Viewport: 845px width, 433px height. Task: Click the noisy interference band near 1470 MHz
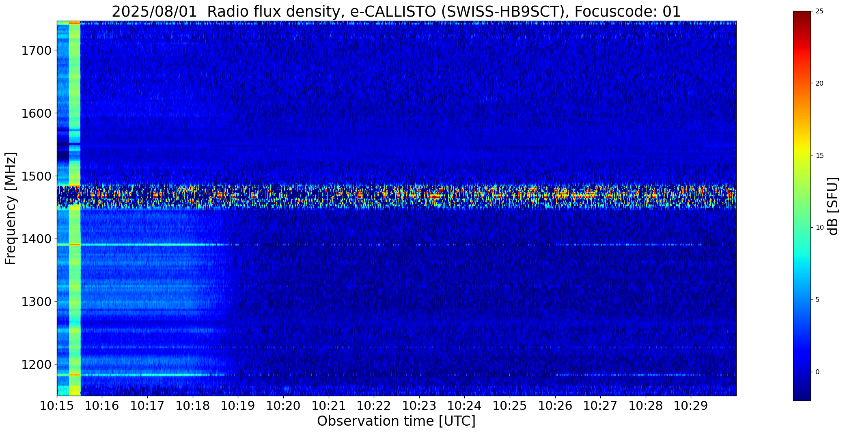tap(396, 196)
